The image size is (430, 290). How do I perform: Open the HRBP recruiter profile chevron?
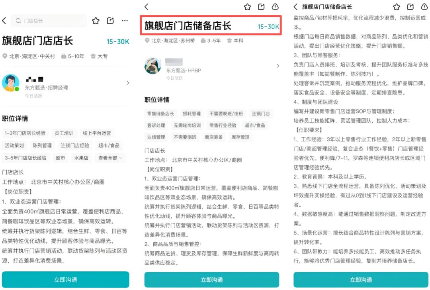(278, 66)
